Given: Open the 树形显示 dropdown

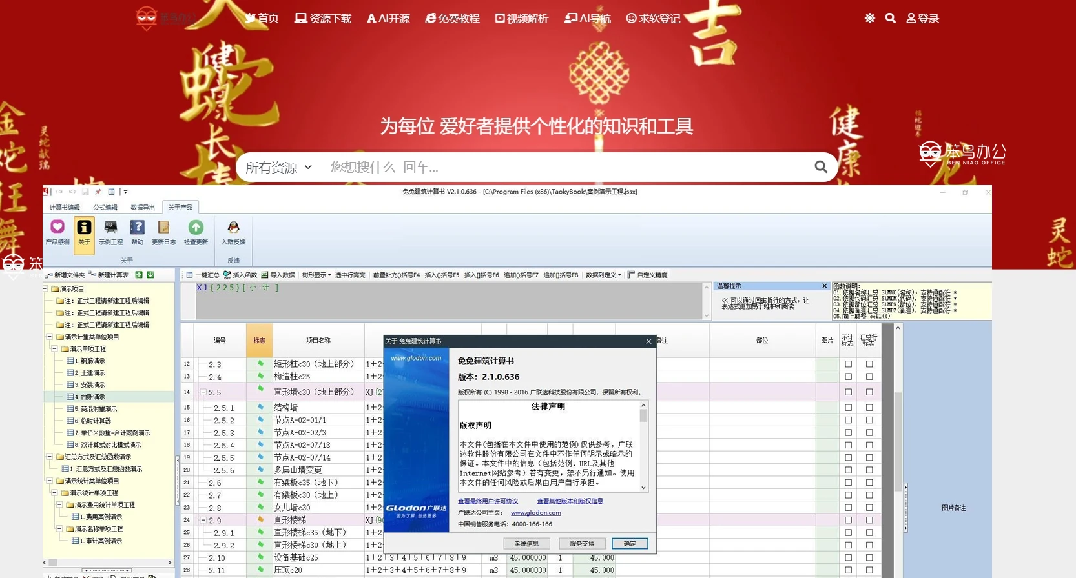Looking at the screenshot, I should pyautogui.click(x=316, y=275).
